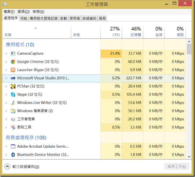Sort by the 狀態 column header
The height and width of the screenshot is (177, 195).
[x=86, y=32]
